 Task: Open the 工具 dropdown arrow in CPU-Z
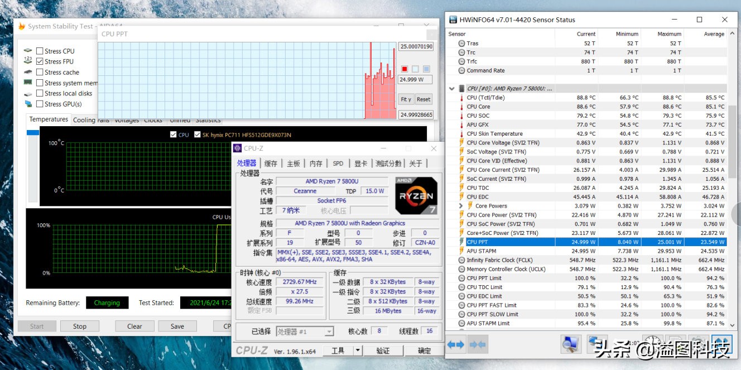click(357, 350)
